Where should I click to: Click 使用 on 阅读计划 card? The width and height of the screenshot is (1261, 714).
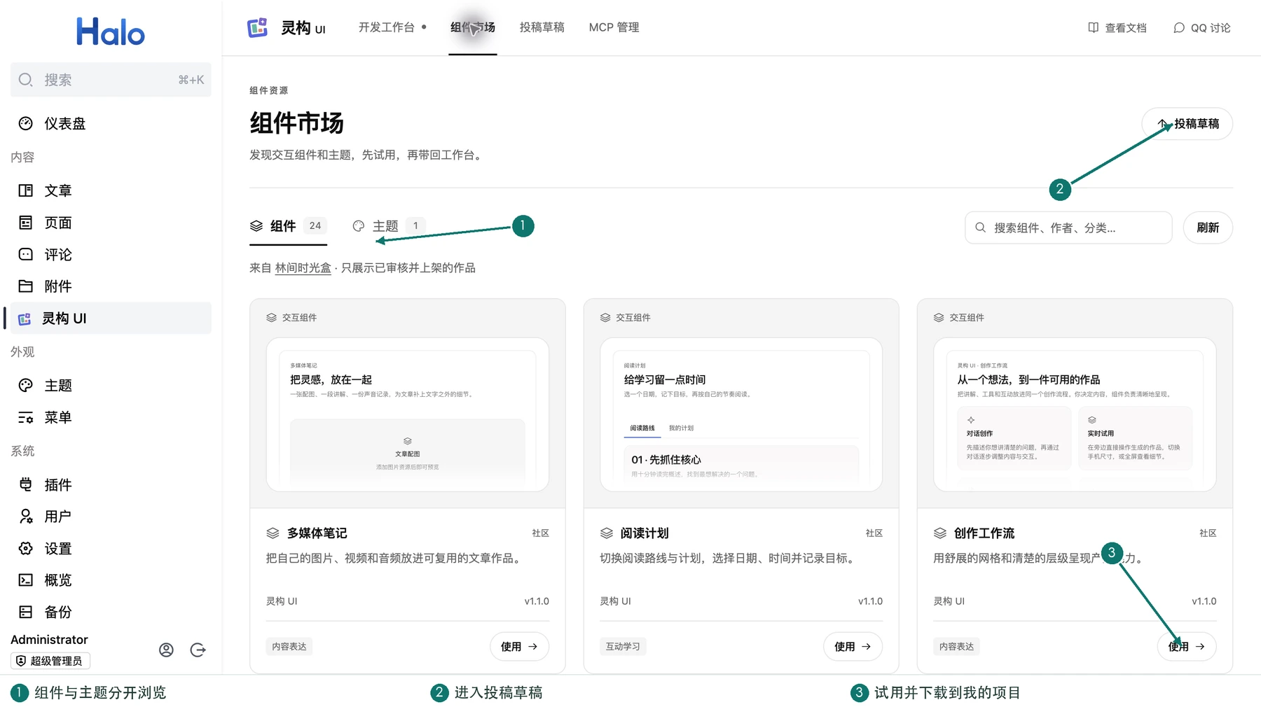853,647
